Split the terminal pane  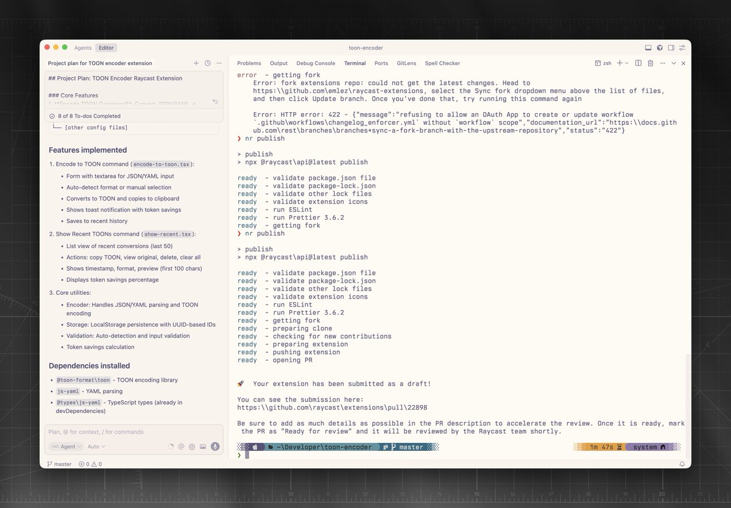click(x=638, y=63)
